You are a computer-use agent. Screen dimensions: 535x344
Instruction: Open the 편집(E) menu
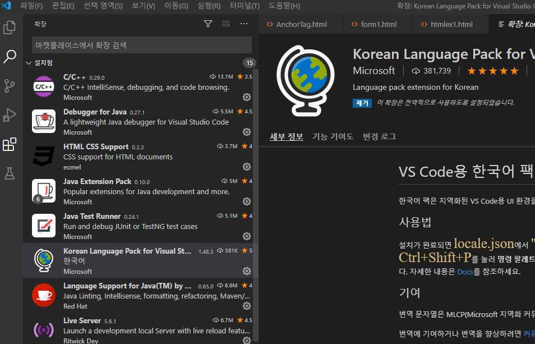tap(63, 6)
